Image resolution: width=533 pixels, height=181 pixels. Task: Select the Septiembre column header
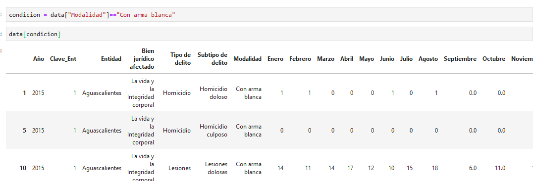coord(460,59)
